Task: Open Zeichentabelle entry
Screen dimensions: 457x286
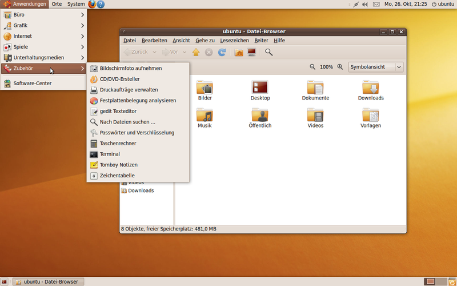Action: coord(138,176)
